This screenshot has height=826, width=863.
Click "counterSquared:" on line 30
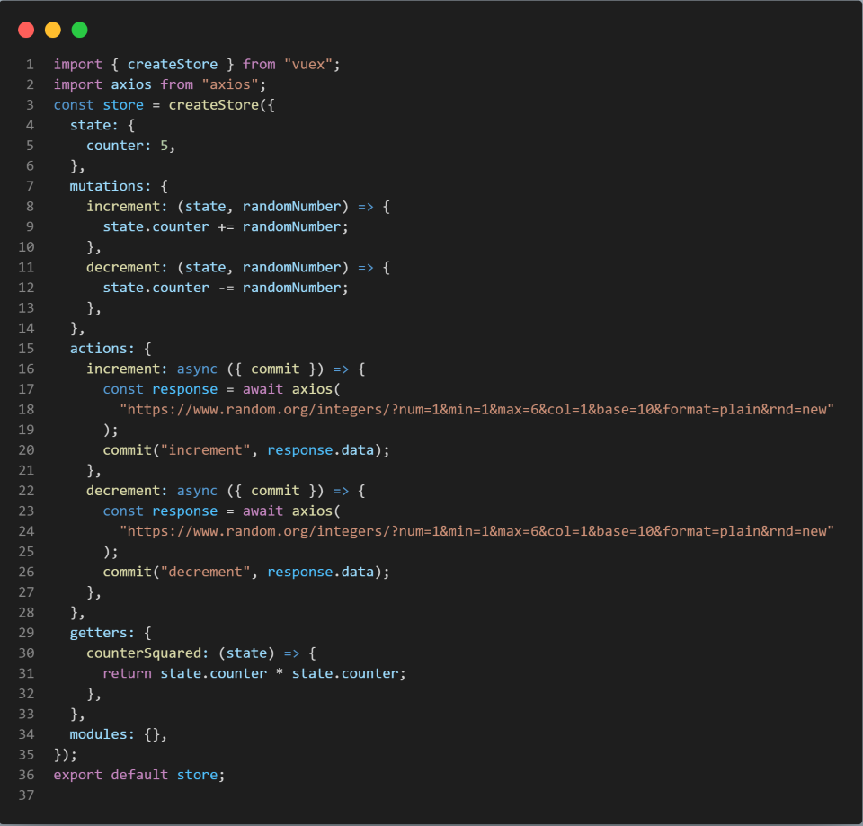coord(147,653)
